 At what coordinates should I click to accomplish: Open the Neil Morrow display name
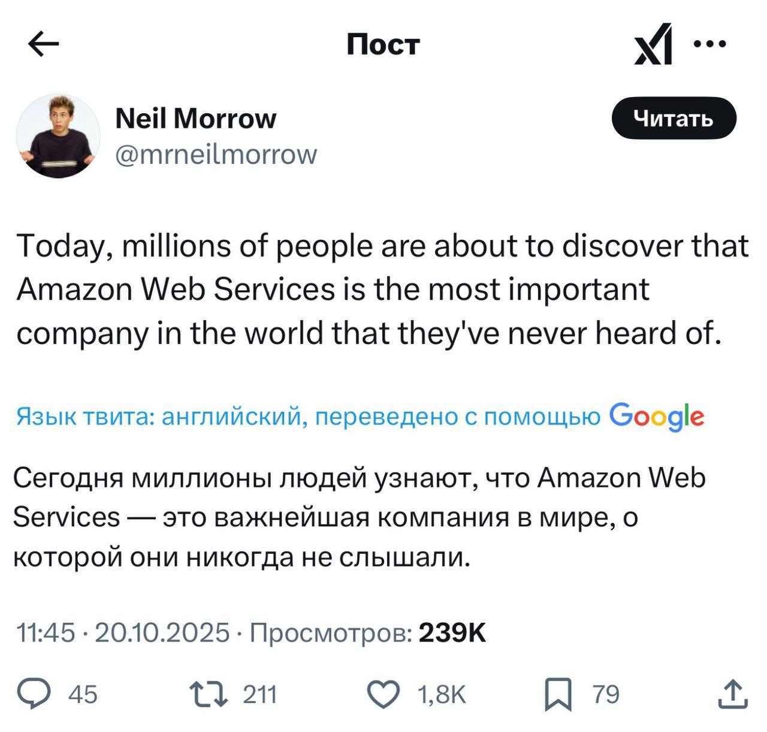[x=195, y=119]
